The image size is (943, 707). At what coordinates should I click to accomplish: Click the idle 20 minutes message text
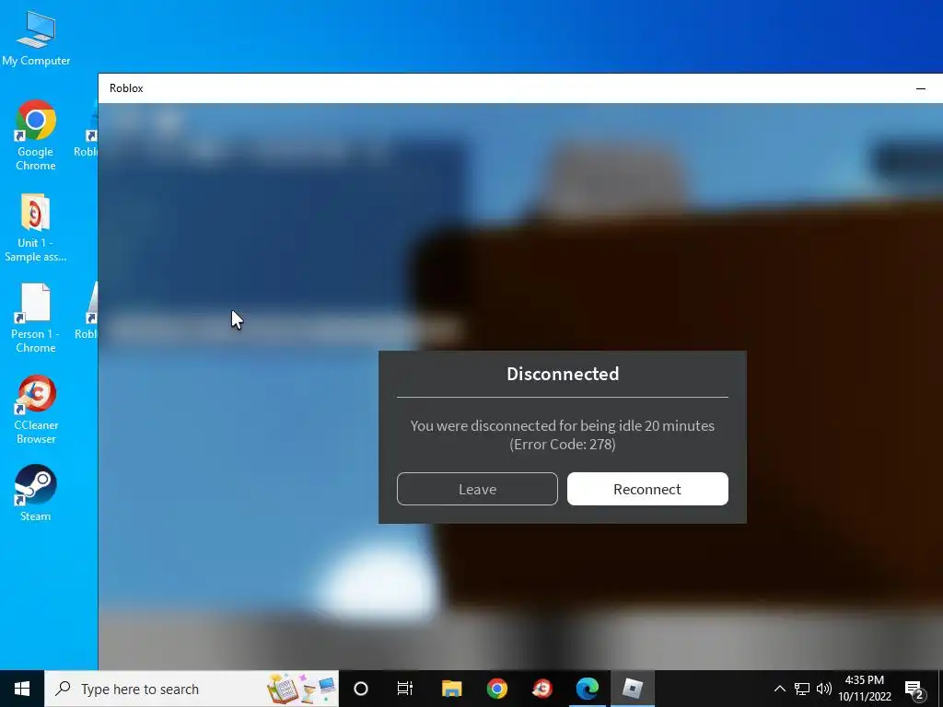point(563,425)
